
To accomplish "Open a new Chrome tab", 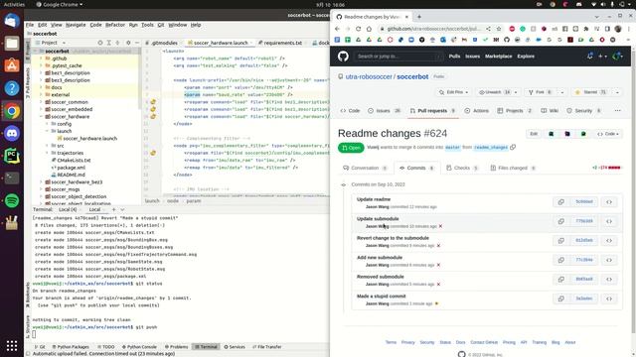I will pyautogui.click(x=419, y=17).
